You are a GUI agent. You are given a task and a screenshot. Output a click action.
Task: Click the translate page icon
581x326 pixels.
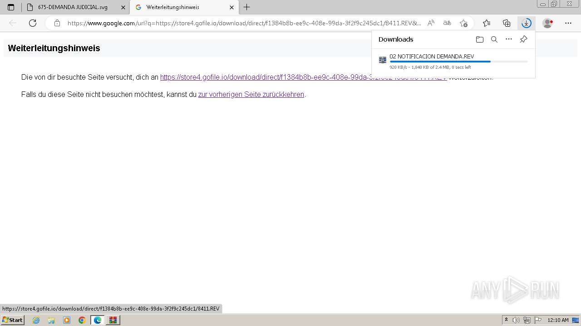point(447,23)
